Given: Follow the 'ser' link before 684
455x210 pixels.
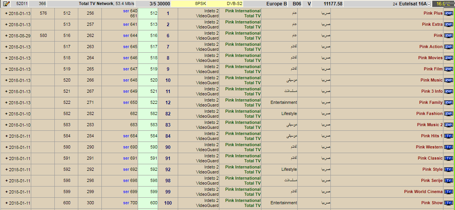Looking at the screenshot, I should [126, 136].
